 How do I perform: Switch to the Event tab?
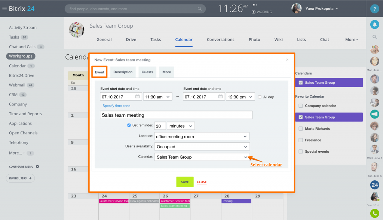pos(99,72)
